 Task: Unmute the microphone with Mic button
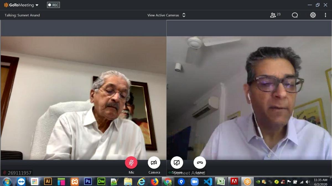(x=131, y=163)
